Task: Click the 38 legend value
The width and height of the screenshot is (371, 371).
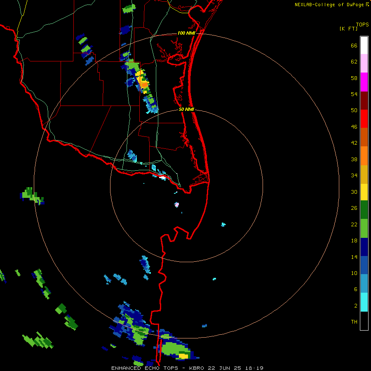Action: pyautogui.click(x=354, y=160)
